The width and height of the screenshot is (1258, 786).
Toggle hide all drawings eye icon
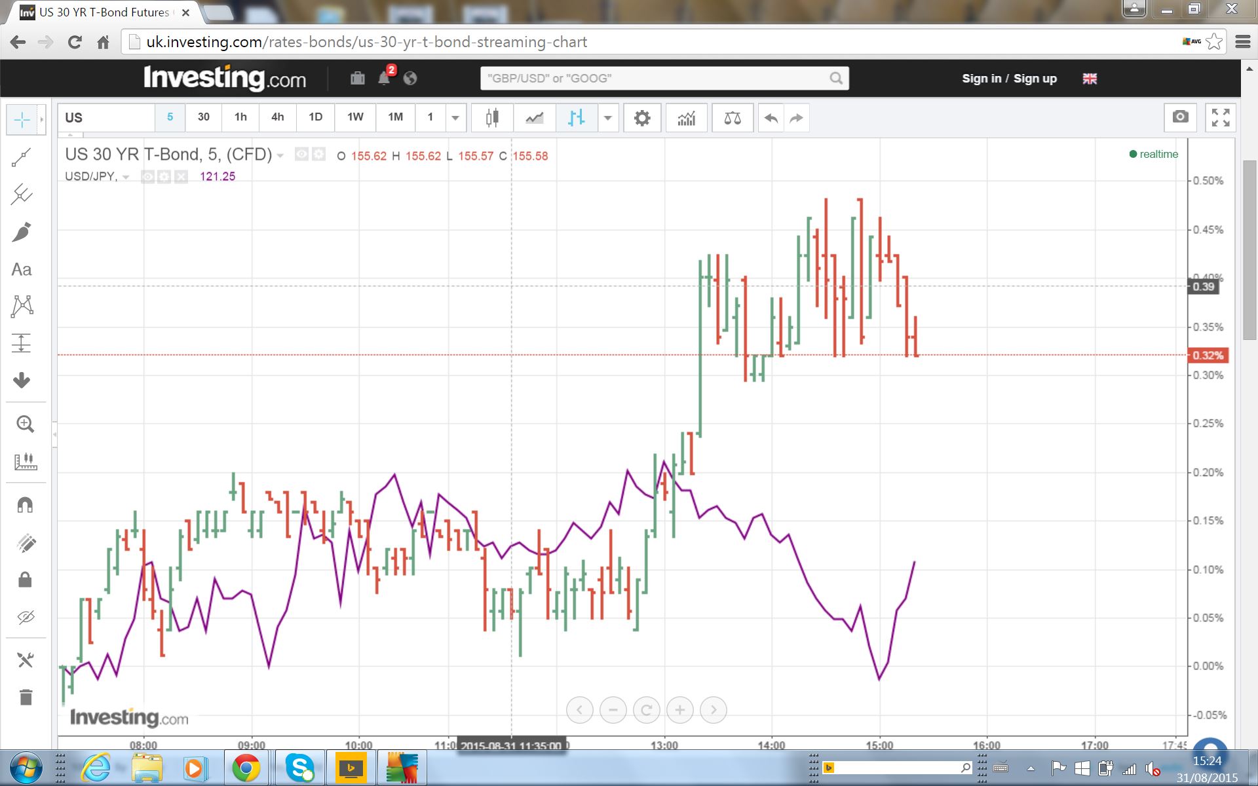(25, 617)
